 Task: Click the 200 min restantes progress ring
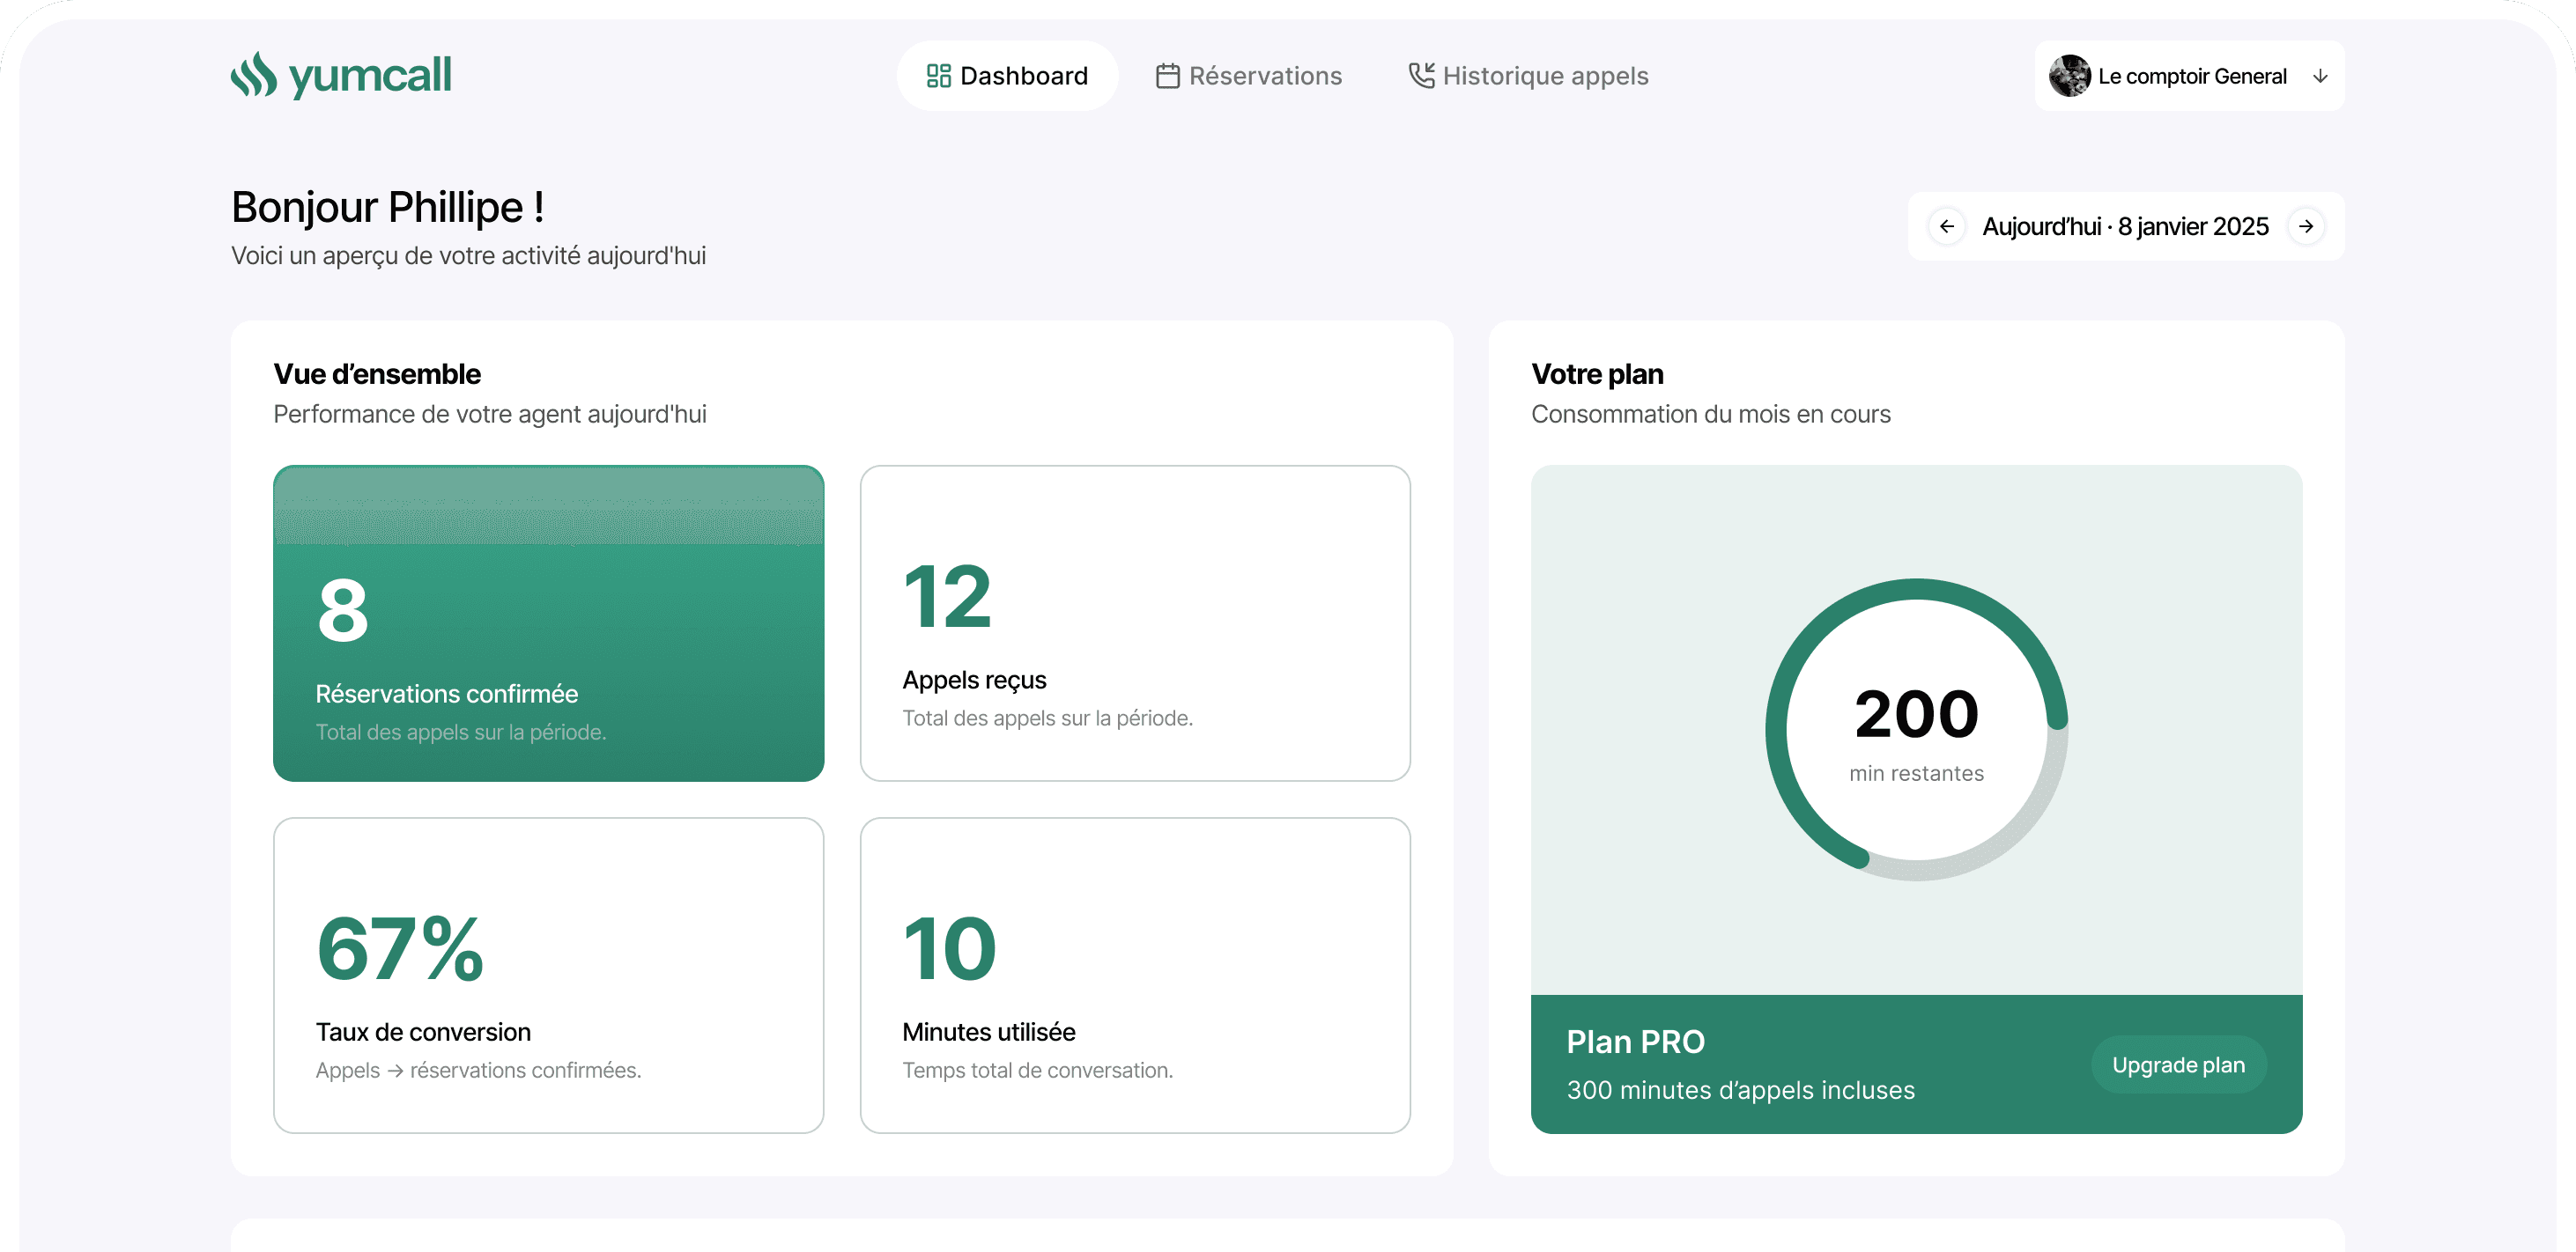point(1916,729)
